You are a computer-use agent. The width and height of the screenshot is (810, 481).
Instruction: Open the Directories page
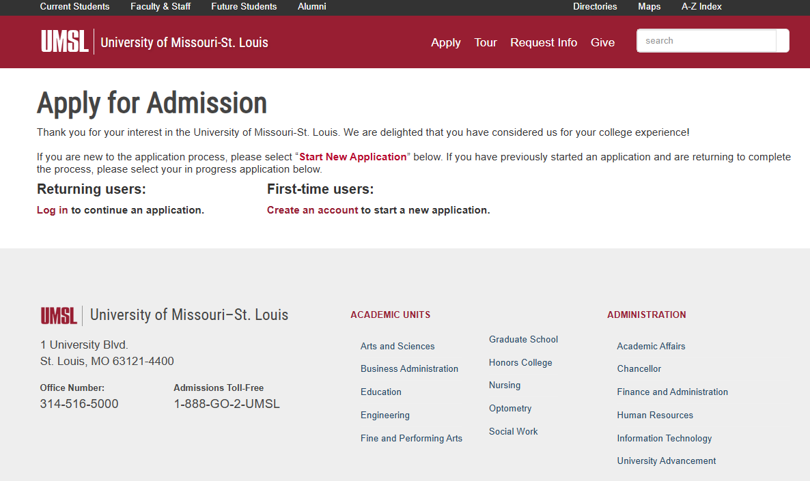pos(595,7)
